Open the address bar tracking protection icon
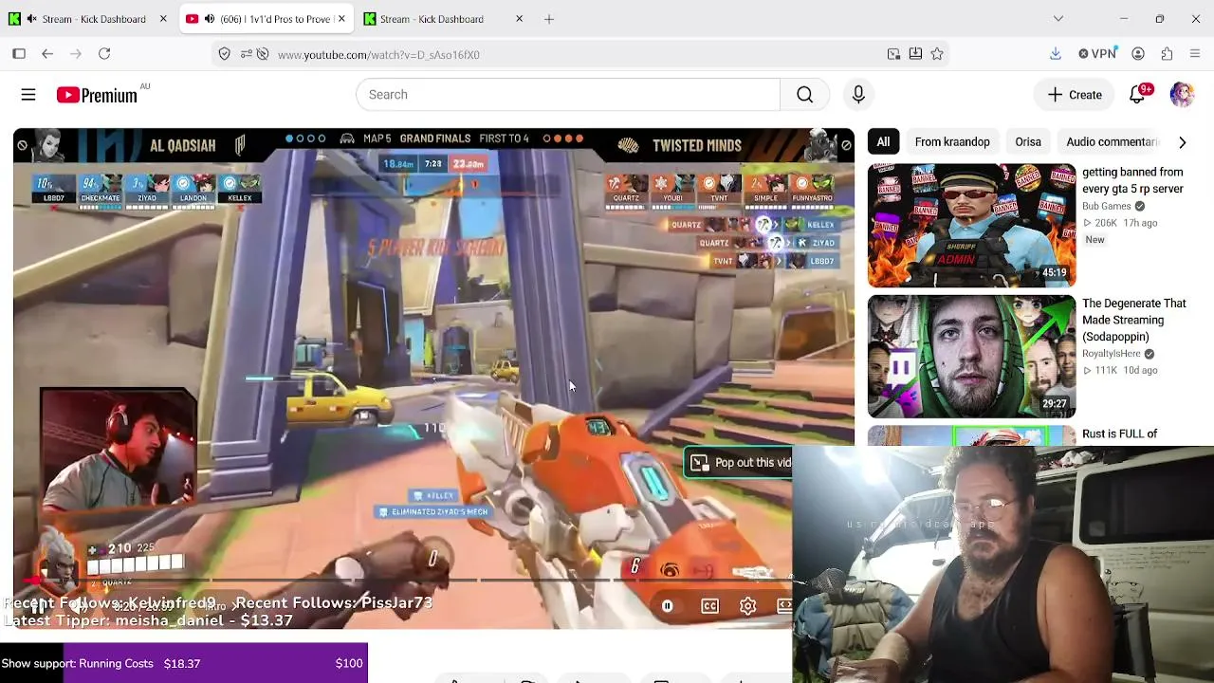 click(263, 54)
